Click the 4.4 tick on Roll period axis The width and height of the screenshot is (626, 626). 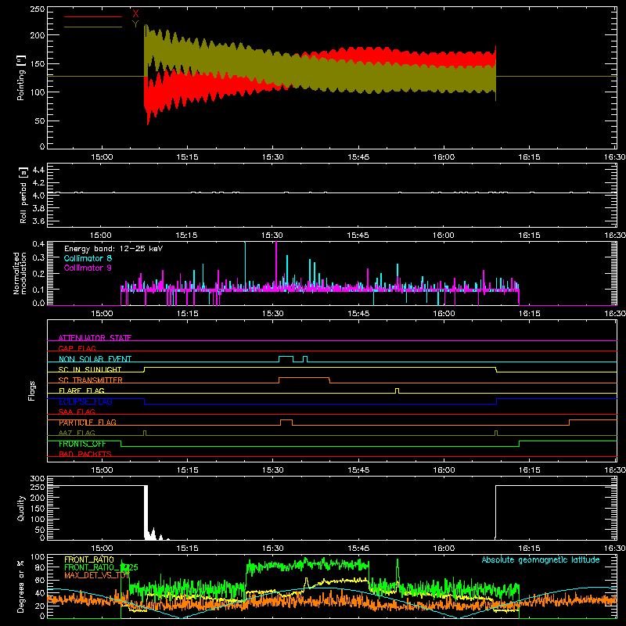click(38, 170)
